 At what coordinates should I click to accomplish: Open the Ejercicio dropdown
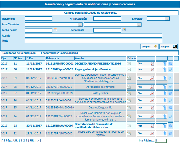[x=167, y=19]
